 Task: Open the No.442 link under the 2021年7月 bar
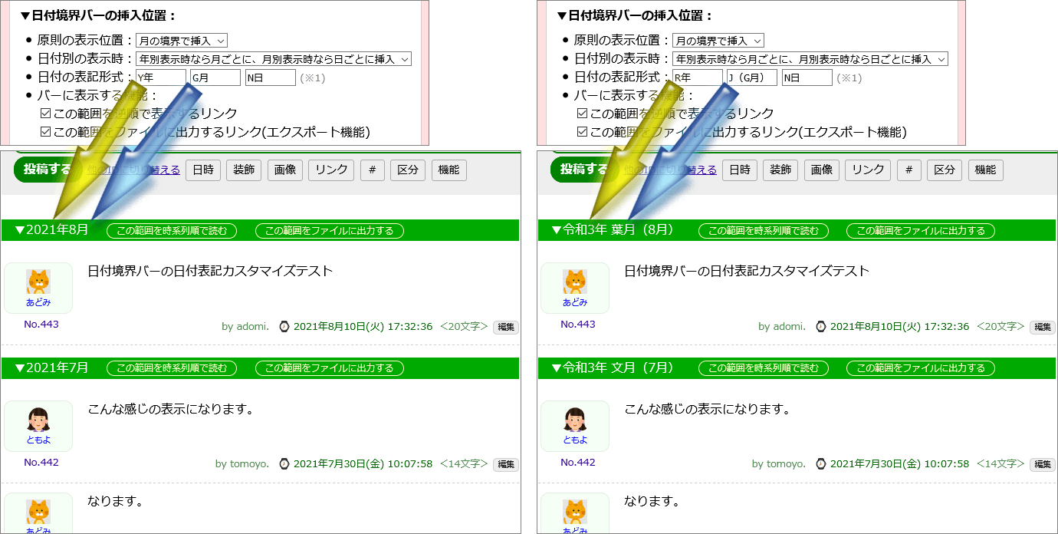click(x=41, y=463)
